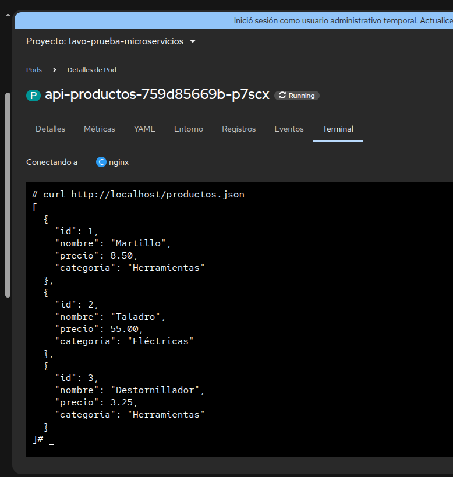Click the sync icon in Running badge

coord(282,96)
